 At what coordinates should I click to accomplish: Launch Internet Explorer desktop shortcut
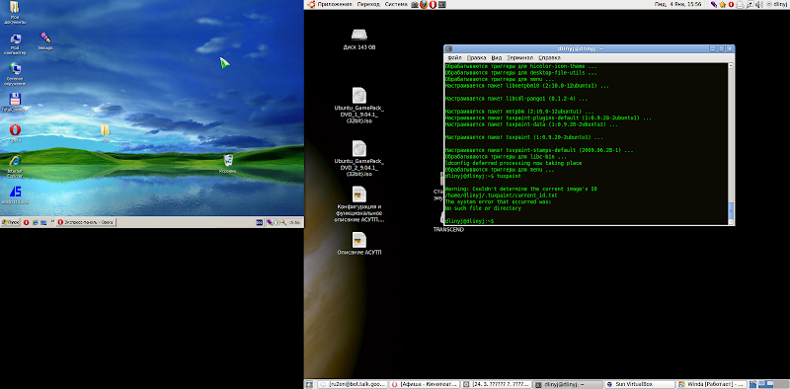(x=15, y=166)
